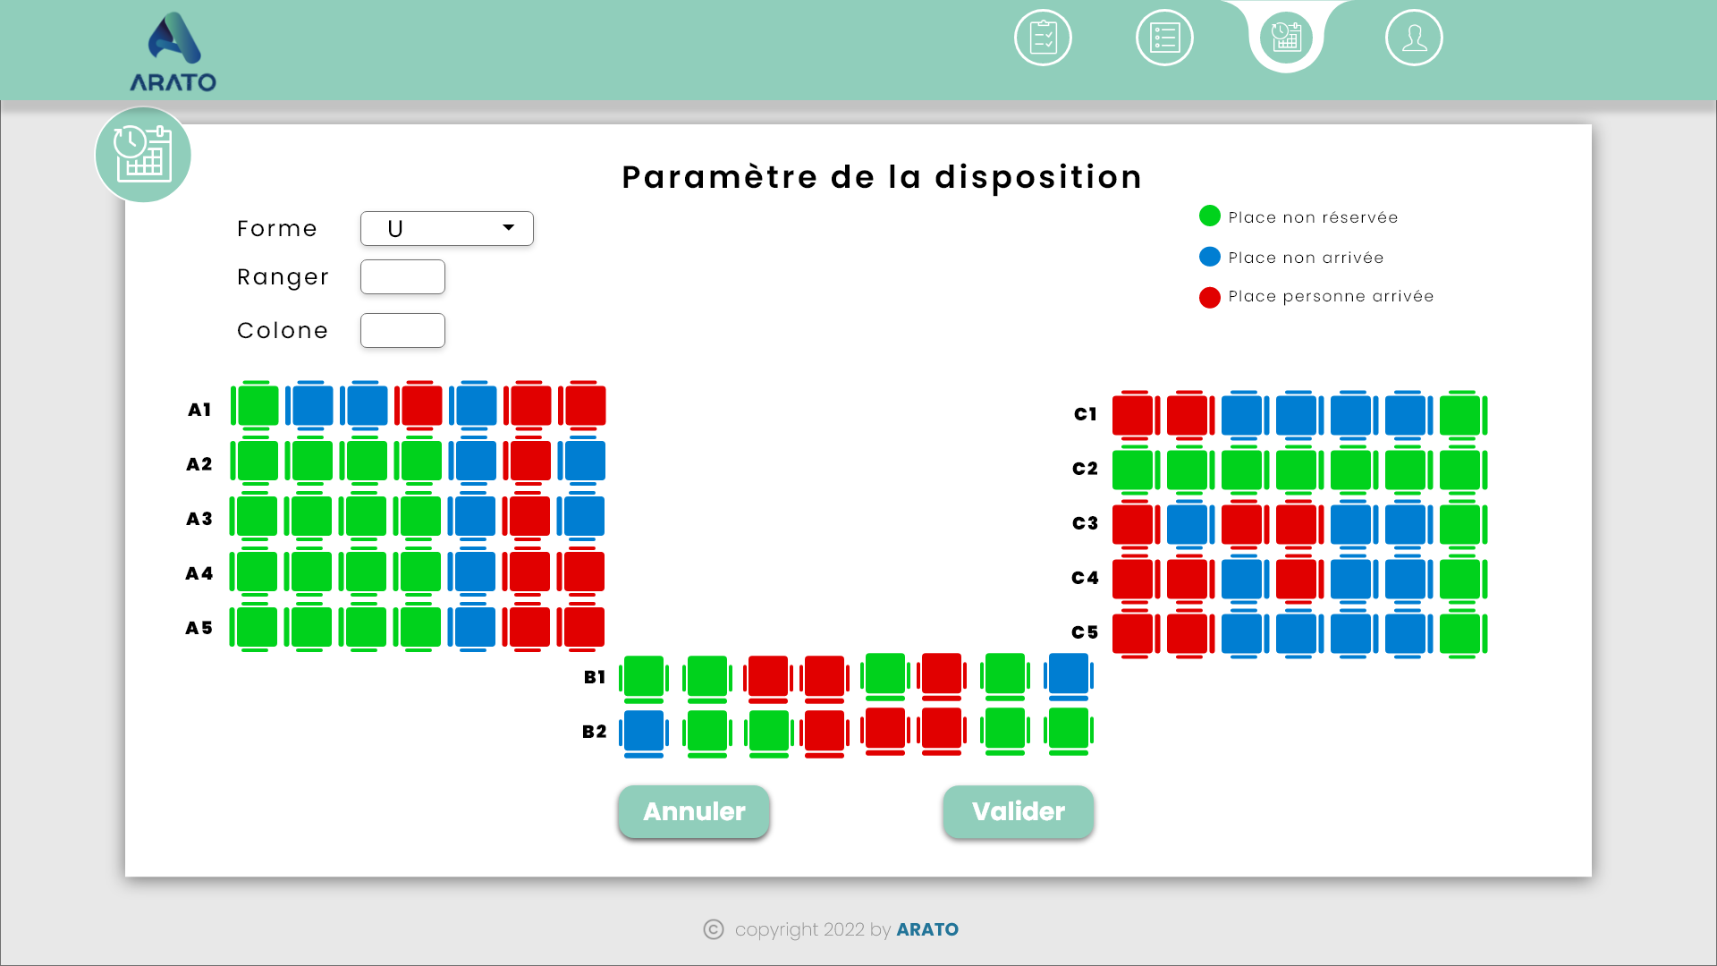Click the Ranger input field

(402, 277)
